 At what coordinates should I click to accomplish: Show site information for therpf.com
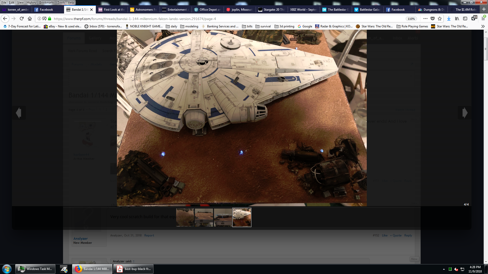tap(39, 19)
